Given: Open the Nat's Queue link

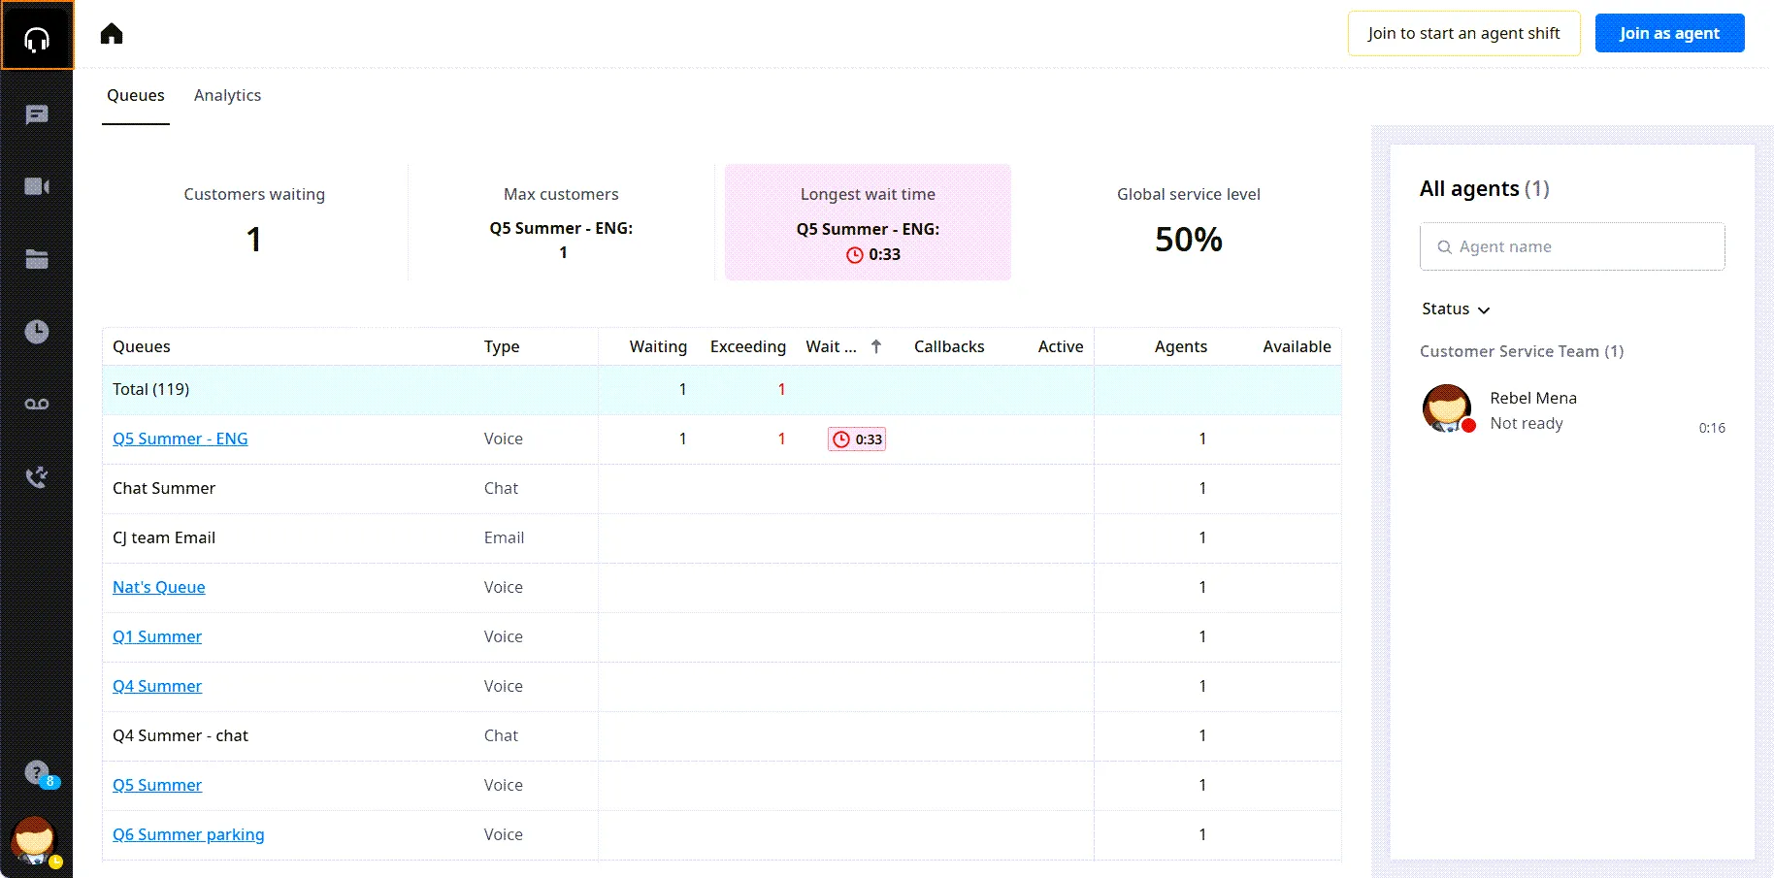Looking at the screenshot, I should point(159,587).
